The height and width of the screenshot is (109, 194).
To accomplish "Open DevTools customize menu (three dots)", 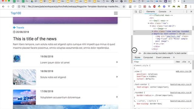I will click(187, 12).
